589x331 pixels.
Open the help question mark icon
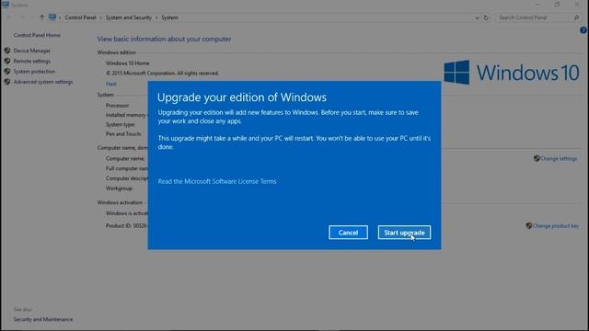[583, 30]
